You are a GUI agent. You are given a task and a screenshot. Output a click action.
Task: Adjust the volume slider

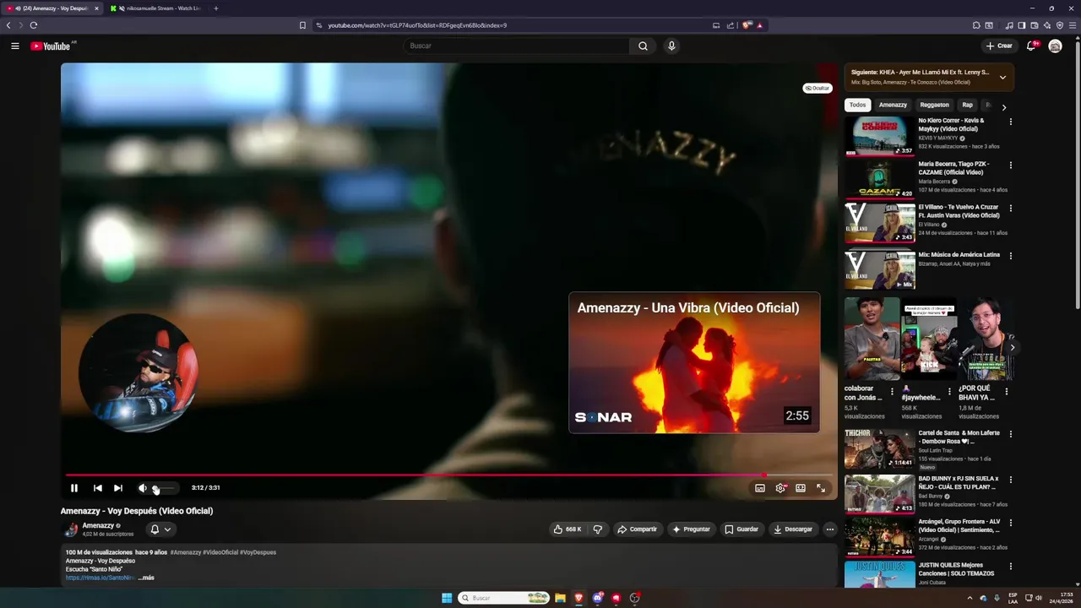(x=165, y=488)
